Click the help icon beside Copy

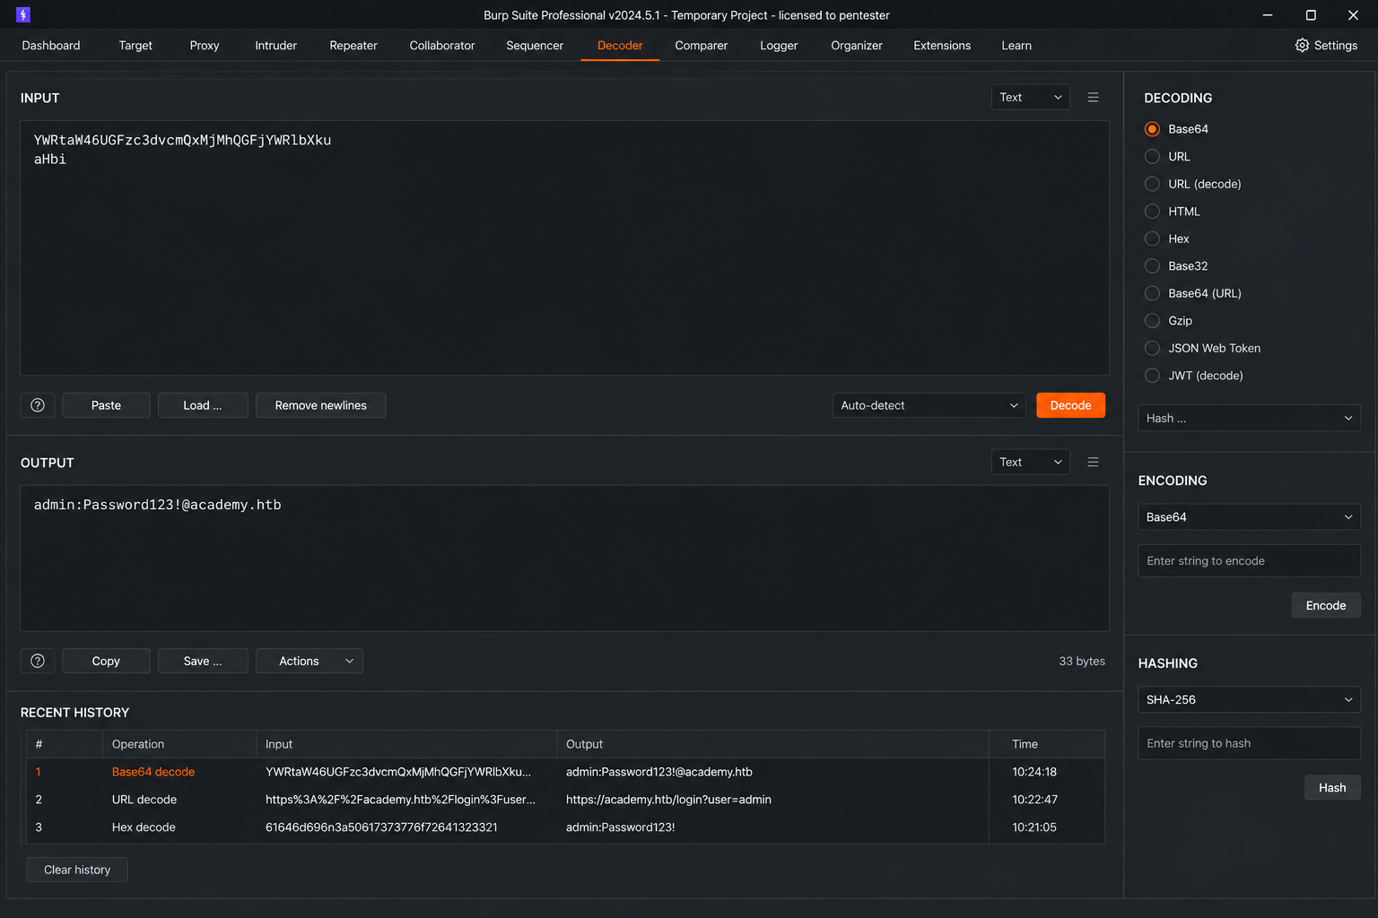(38, 661)
